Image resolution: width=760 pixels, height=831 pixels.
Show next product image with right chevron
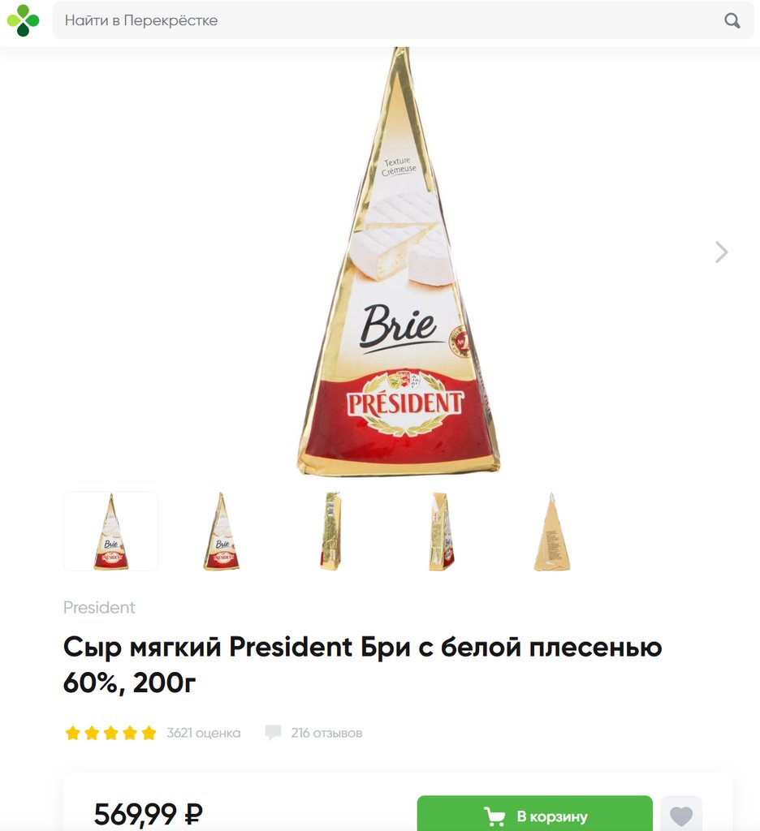(721, 252)
